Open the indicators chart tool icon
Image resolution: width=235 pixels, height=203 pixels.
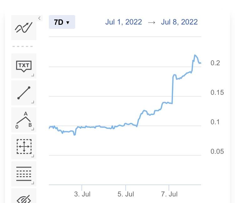tap(24, 28)
